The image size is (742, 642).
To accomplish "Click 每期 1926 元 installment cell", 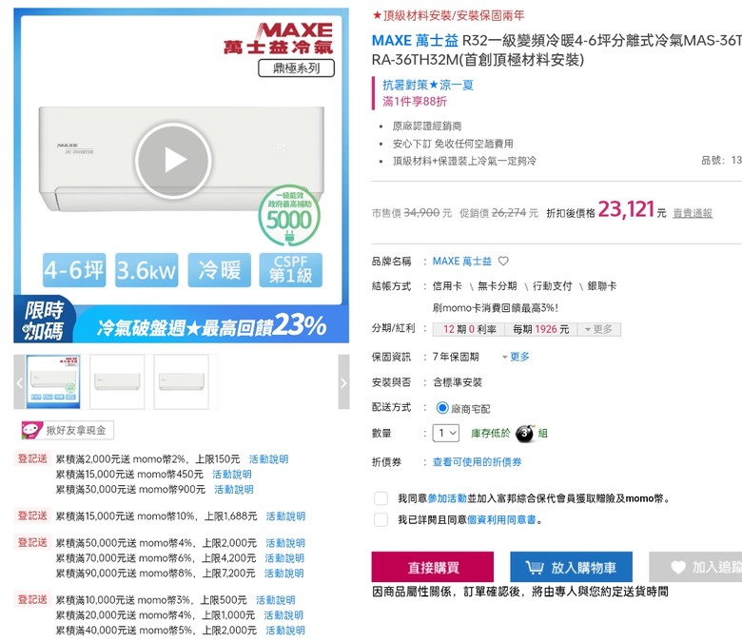I will point(541,329).
